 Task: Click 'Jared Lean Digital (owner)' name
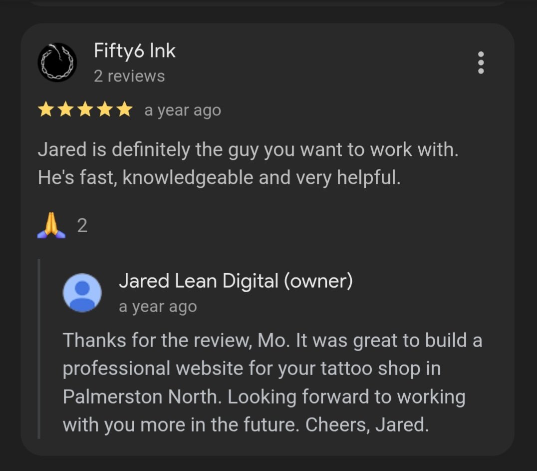tap(236, 281)
